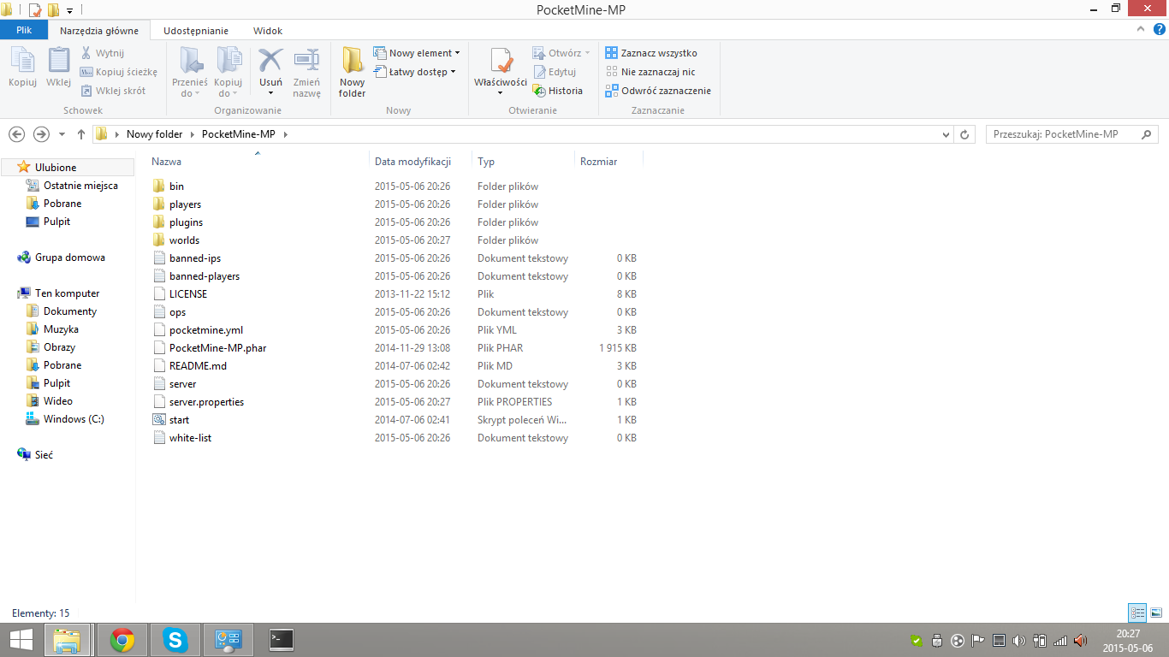Open the command prompt taskbar icon
Screen dimensions: 1169x657
pos(282,639)
